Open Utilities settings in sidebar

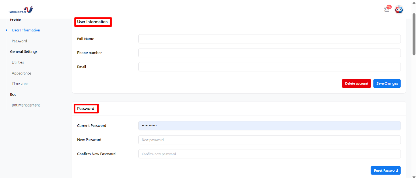(18, 62)
